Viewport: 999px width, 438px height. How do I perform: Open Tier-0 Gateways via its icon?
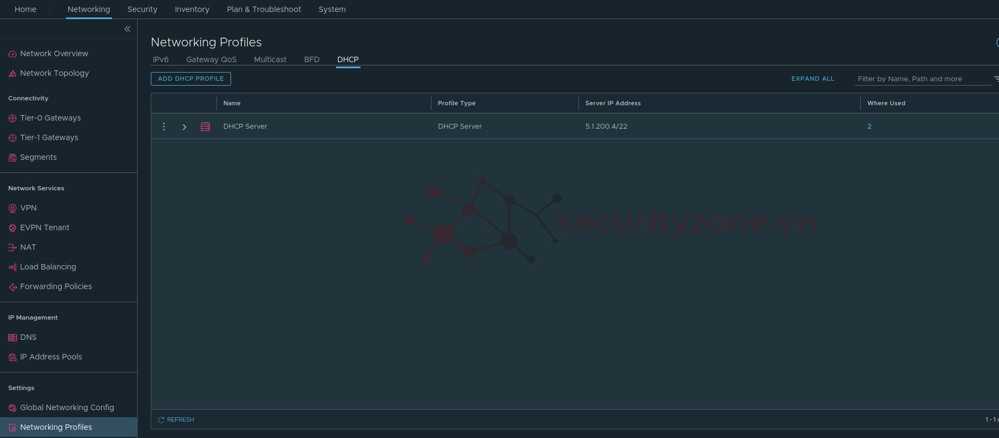[13, 118]
